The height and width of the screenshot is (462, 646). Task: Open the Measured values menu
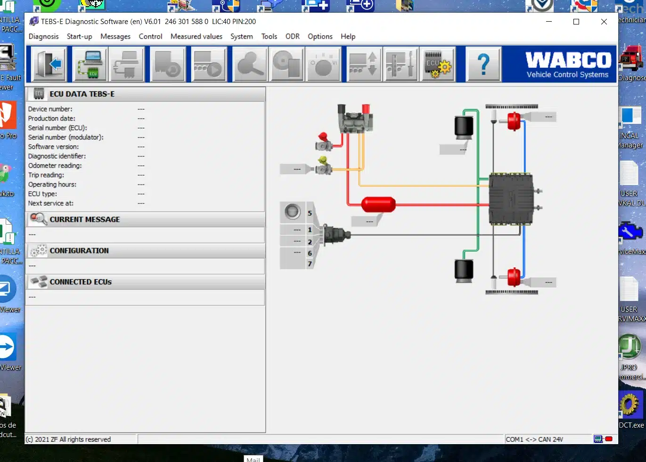196,36
